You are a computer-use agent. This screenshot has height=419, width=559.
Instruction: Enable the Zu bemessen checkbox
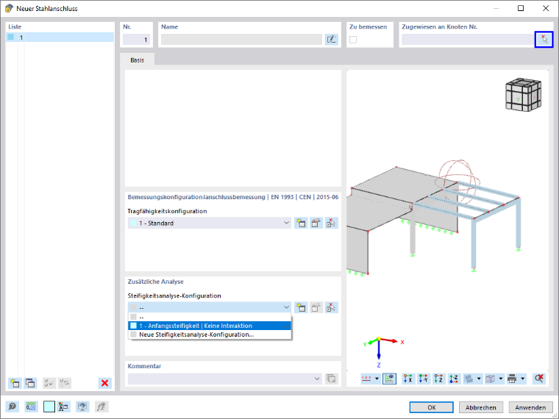[353, 40]
